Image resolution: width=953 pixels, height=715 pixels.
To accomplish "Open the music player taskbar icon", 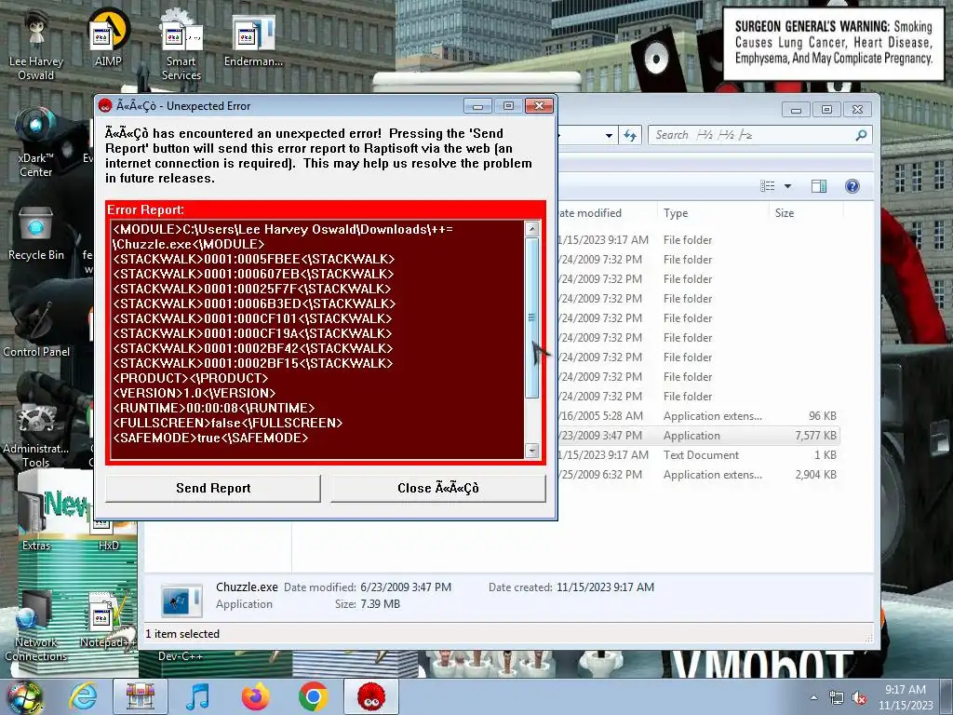I will click(197, 696).
